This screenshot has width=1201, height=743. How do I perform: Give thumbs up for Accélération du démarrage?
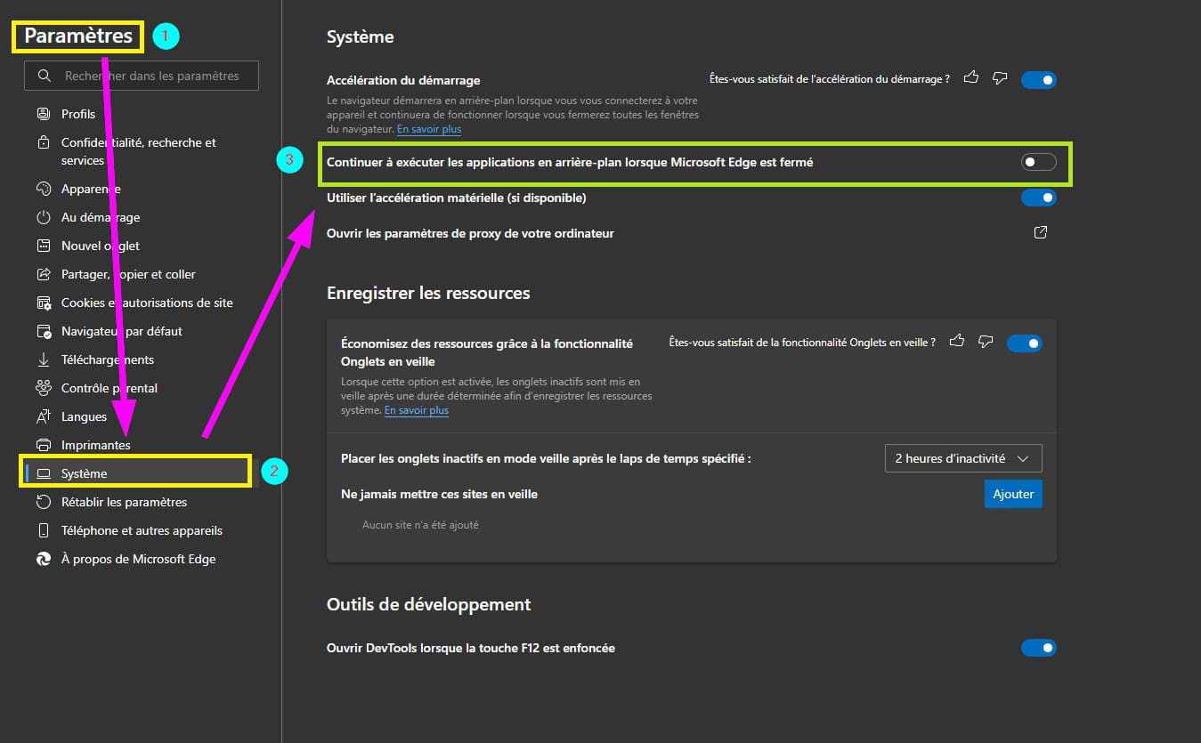tap(971, 78)
